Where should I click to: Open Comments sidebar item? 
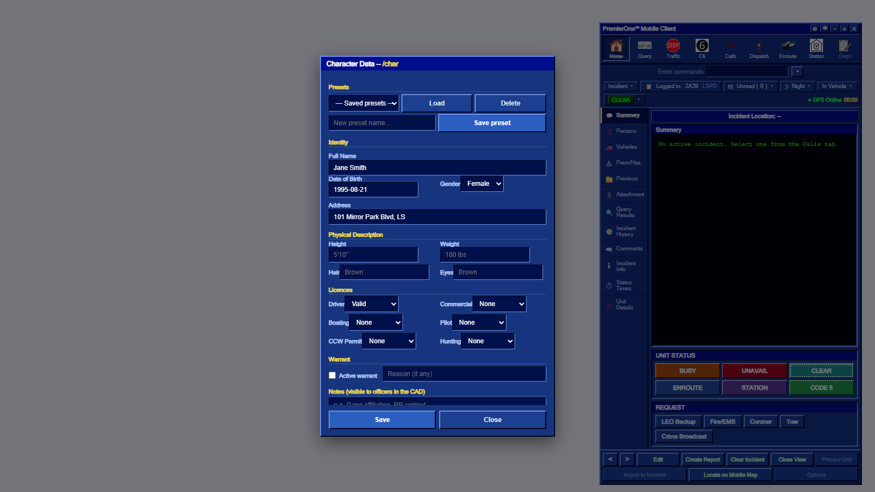(625, 249)
